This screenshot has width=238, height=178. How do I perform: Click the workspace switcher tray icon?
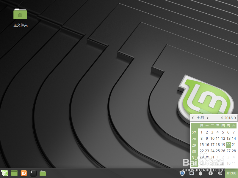191,173
